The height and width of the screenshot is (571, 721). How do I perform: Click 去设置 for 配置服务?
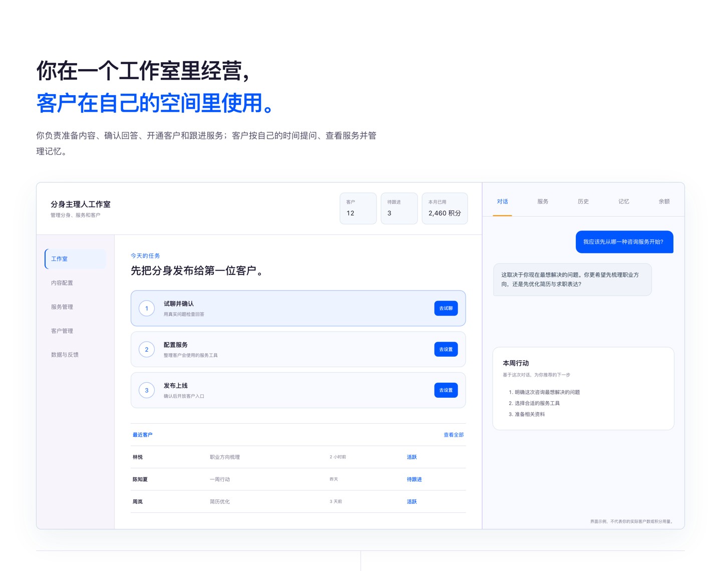click(446, 349)
